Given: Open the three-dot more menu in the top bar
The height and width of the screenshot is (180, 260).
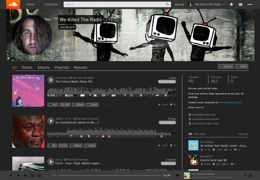Looking at the screenshot, I should tap(250, 4).
